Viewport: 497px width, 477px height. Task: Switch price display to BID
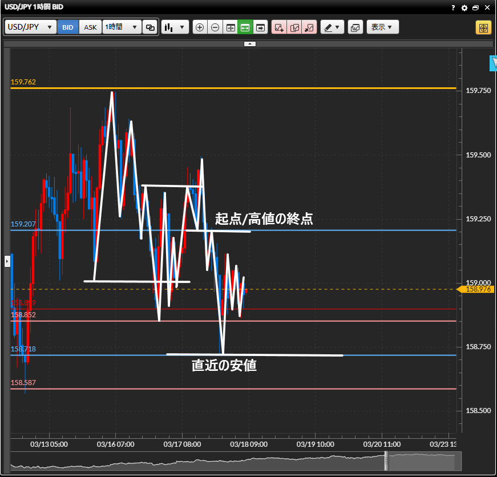(68, 27)
